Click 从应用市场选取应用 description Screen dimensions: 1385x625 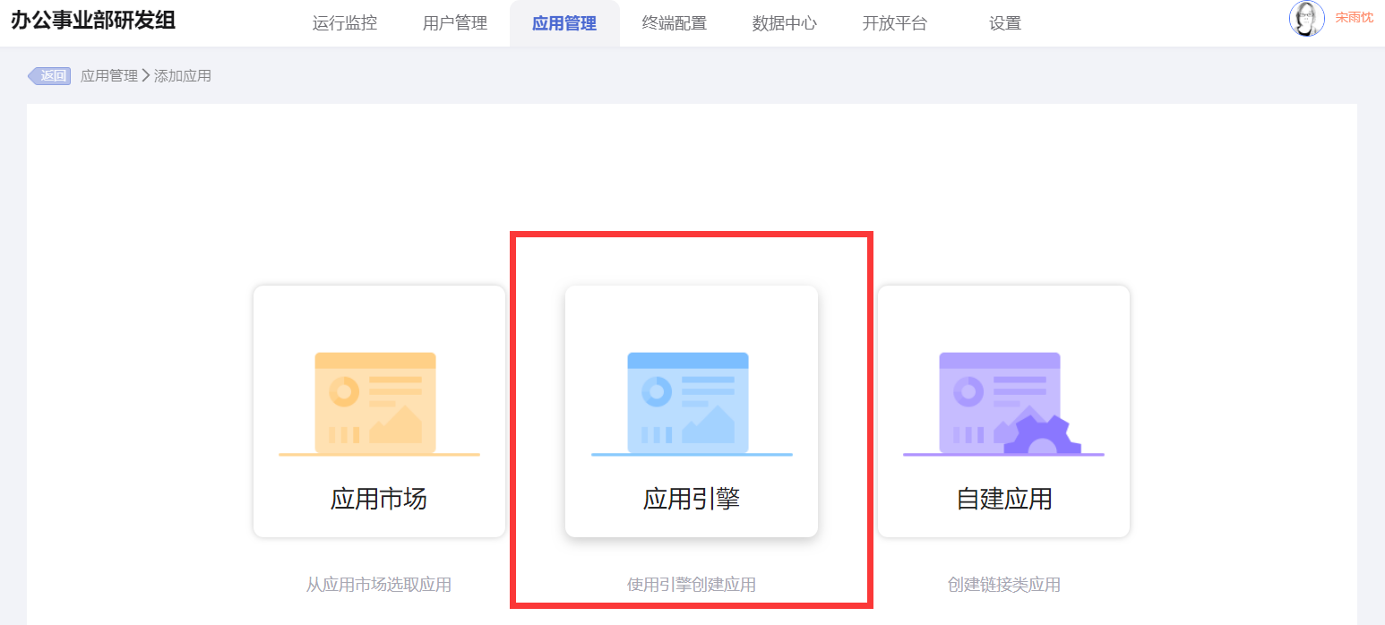tap(379, 585)
